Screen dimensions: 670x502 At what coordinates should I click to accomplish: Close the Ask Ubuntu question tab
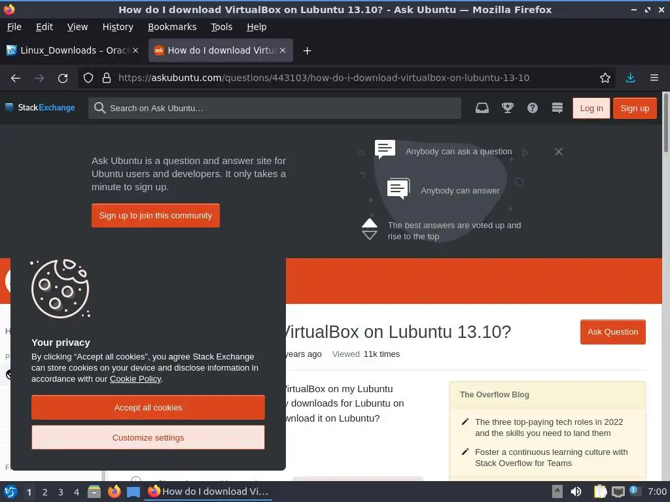(x=283, y=50)
